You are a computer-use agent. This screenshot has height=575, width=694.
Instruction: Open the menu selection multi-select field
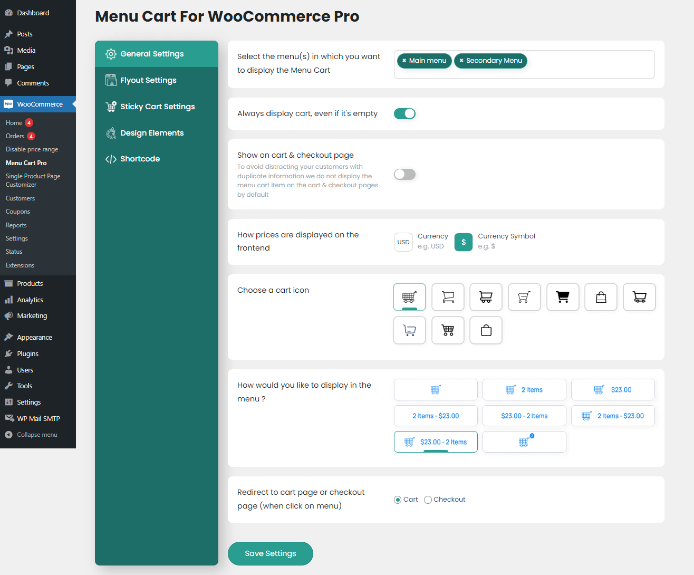coord(524,64)
